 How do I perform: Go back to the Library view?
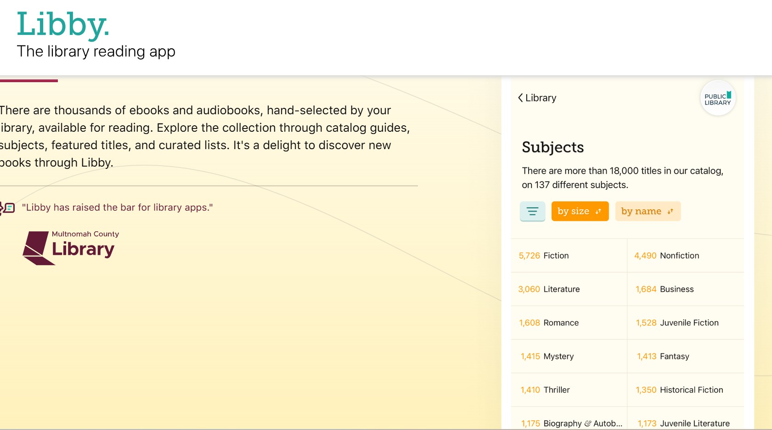click(x=537, y=98)
